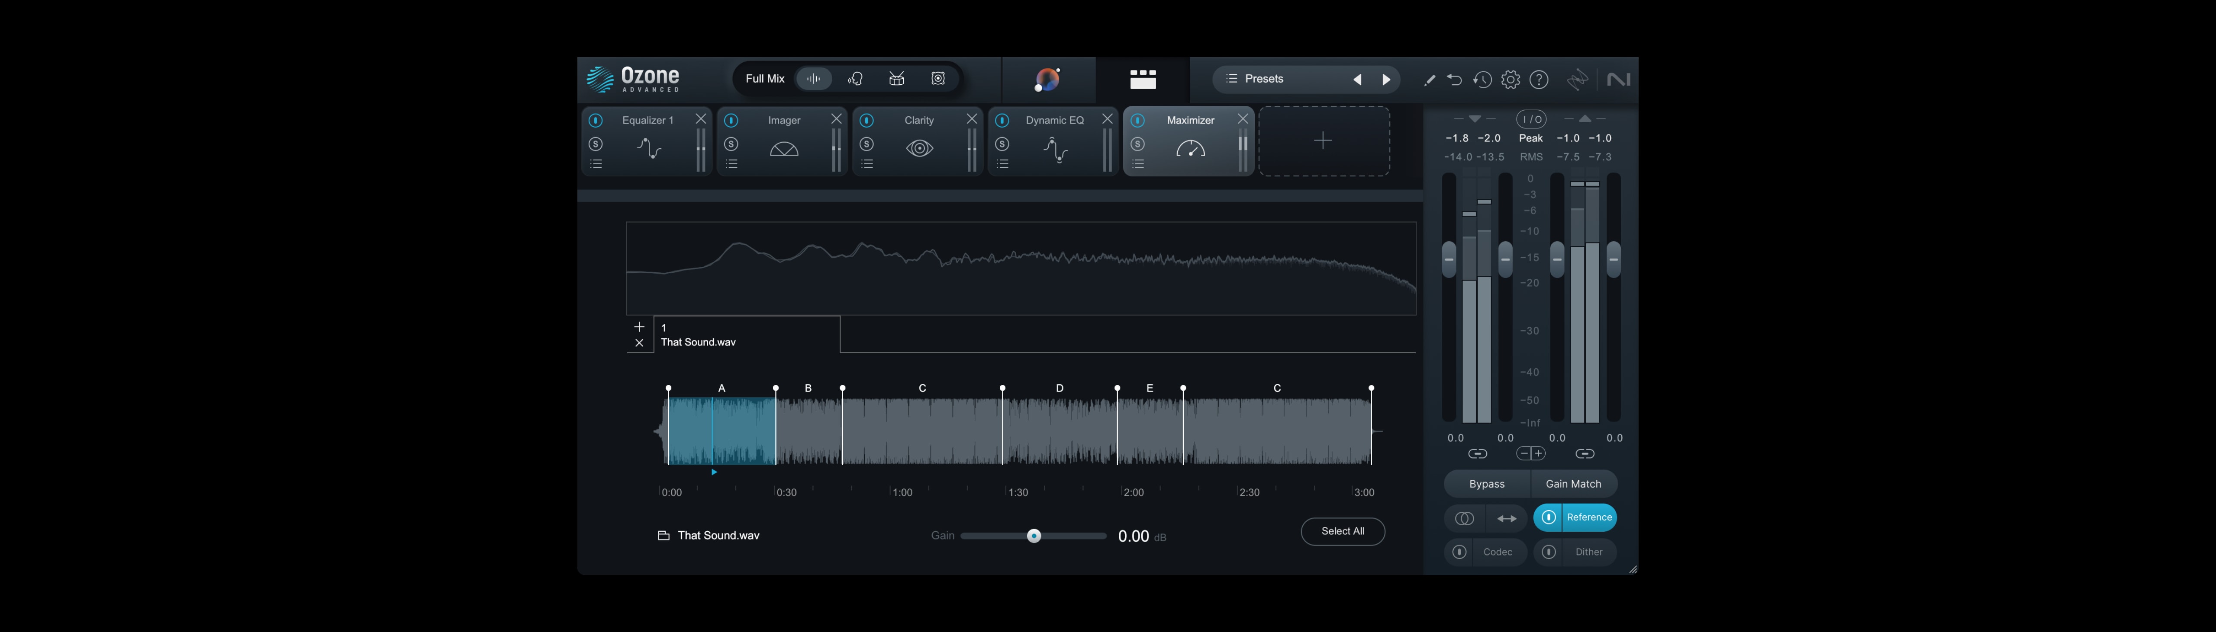Enable the Codec power toggle
The height and width of the screenshot is (632, 2216).
[1459, 552]
